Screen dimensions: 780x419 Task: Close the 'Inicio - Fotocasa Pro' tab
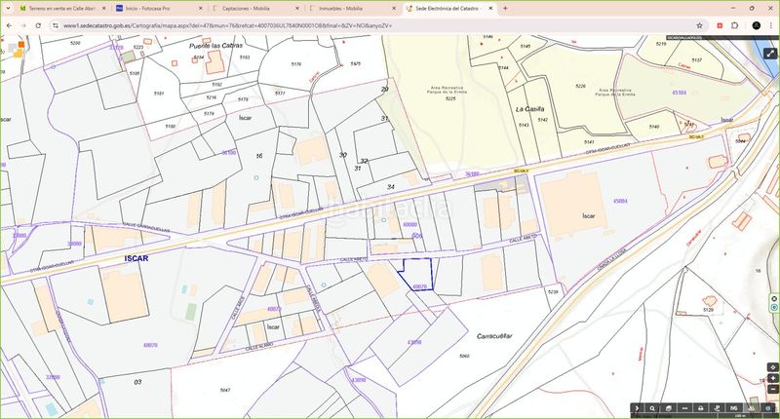[201, 9]
